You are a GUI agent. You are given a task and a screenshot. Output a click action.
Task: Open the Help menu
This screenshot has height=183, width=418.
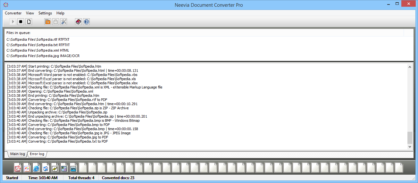click(60, 13)
